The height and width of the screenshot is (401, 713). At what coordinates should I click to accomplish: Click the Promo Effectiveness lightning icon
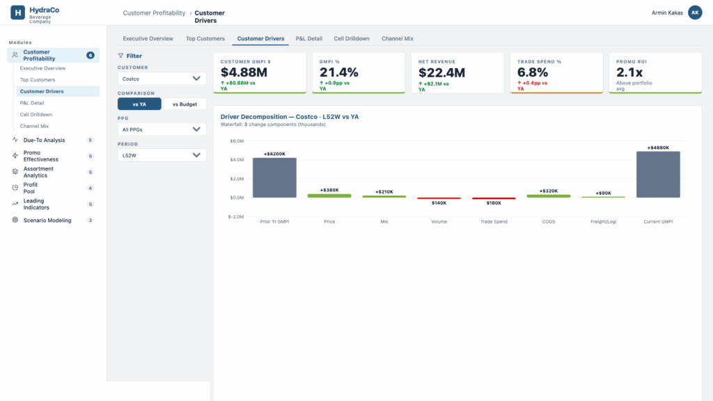click(15, 156)
